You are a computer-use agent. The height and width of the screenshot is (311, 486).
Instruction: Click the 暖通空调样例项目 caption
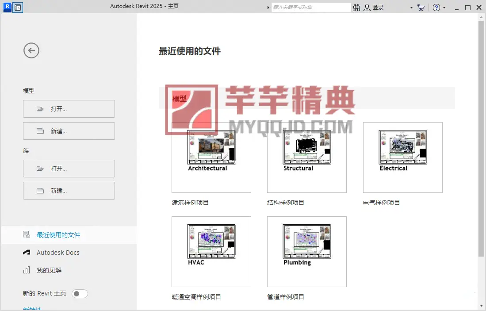coord(196,297)
